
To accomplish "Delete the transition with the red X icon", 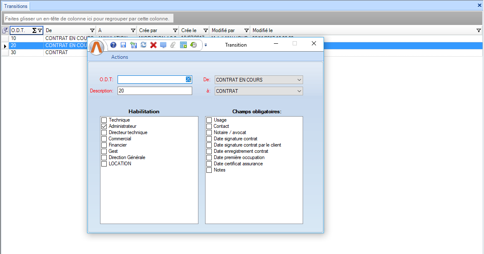I will tap(153, 45).
